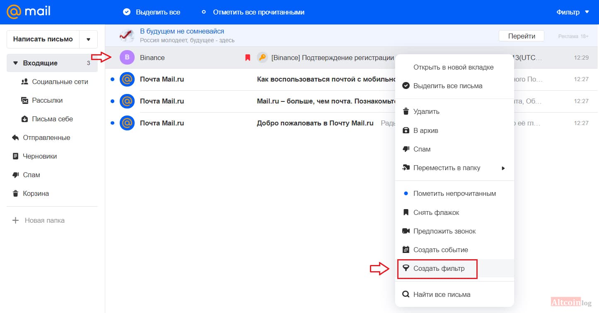Viewport: 599px width, 313px height.
Task: Click video camera icon for Предложить звонок
Action: click(406, 231)
